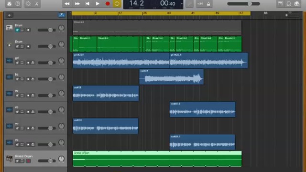Image resolution: width=306 pixels, height=172 pixels.
Task: Click bar 17 on the timeline ruler
Action: click(120, 13)
